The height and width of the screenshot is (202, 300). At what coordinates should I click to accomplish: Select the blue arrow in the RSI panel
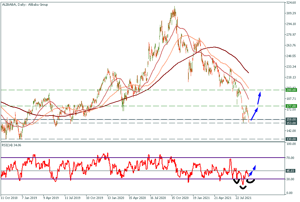coord(253,169)
